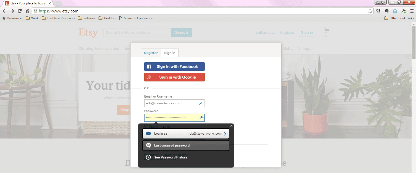Choose Last unsaved password option

tap(186, 146)
